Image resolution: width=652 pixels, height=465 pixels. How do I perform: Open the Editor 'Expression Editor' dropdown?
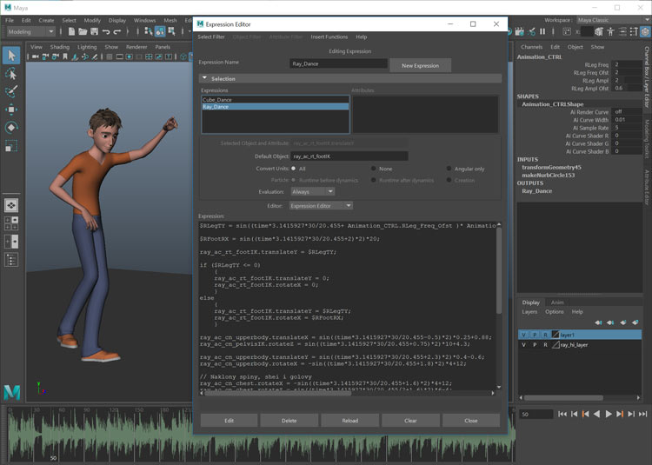pos(320,206)
